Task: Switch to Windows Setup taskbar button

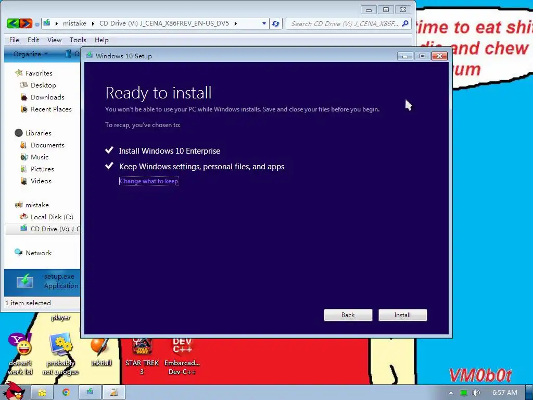Action: [x=90, y=392]
